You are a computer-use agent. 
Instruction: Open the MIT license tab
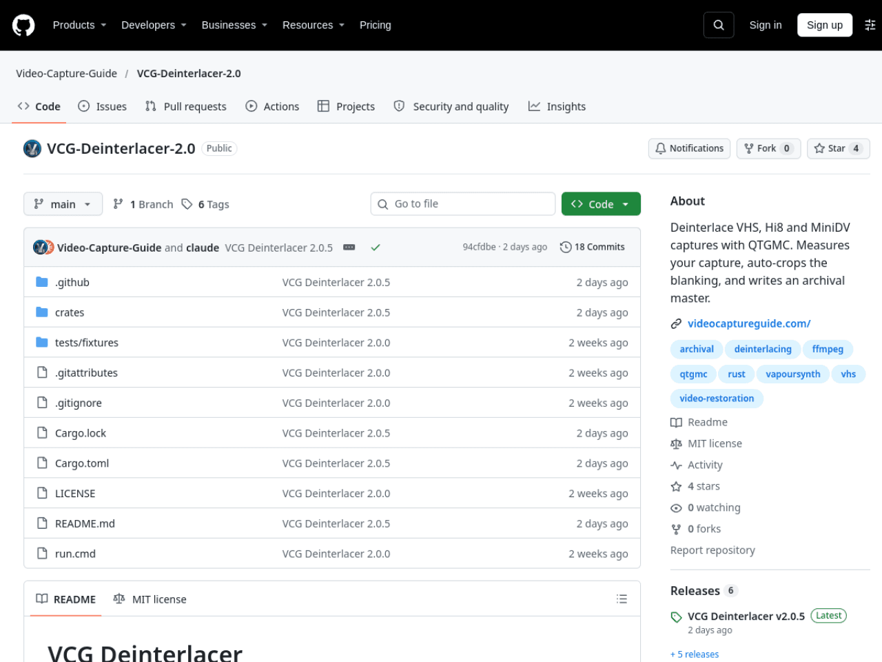point(150,599)
